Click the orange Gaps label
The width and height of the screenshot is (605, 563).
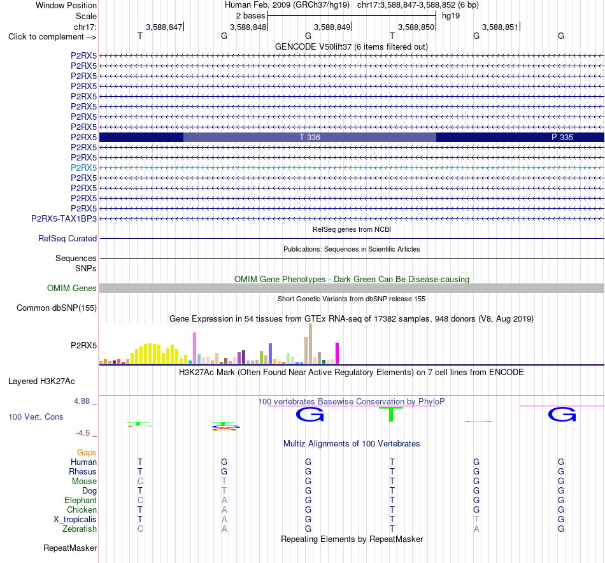87,452
